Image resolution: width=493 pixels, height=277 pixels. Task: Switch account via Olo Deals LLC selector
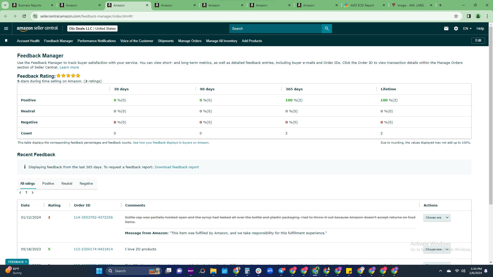coord(92,28)
